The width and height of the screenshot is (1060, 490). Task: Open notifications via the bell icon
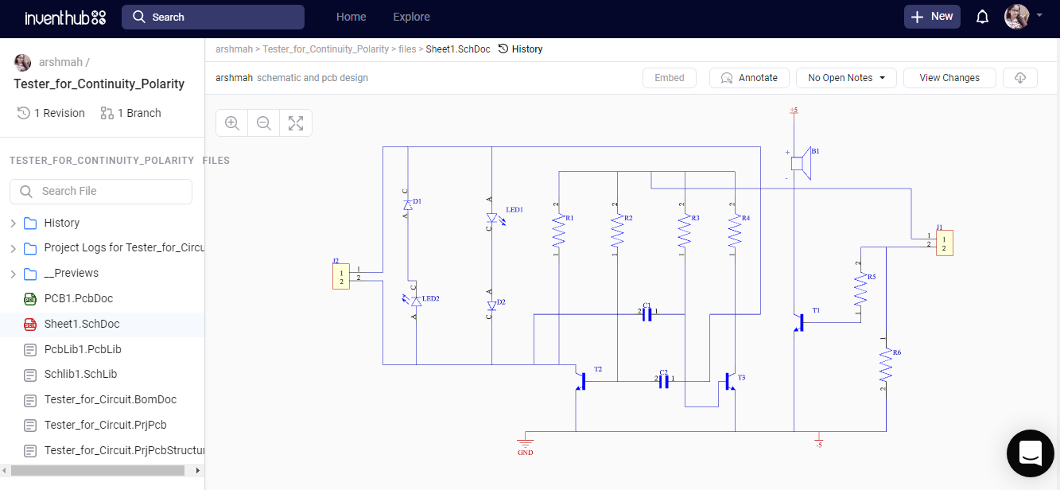pyautogui.click(x=982, y=16)
